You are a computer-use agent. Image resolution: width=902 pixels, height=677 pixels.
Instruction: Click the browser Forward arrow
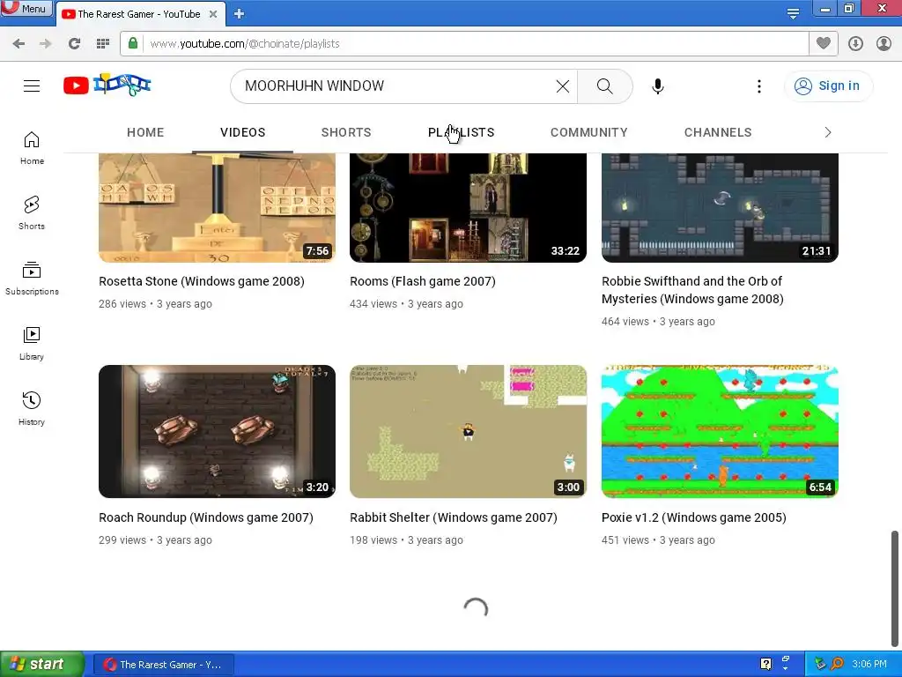[45, 44]
